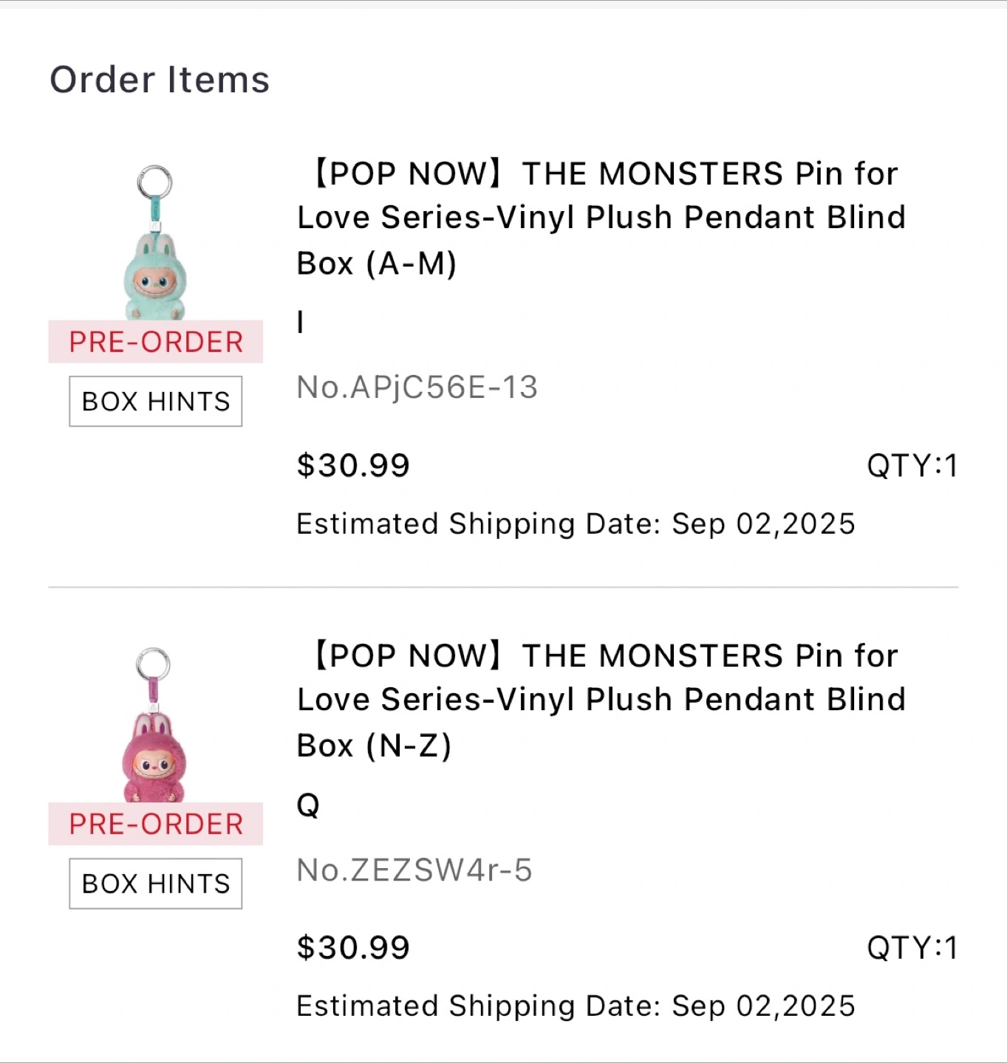Image resolution: width=1007 pixels, height=1063 pixels.
Task: Click the $30.99 price of the N-Z item
Action: tap(353, 948)
